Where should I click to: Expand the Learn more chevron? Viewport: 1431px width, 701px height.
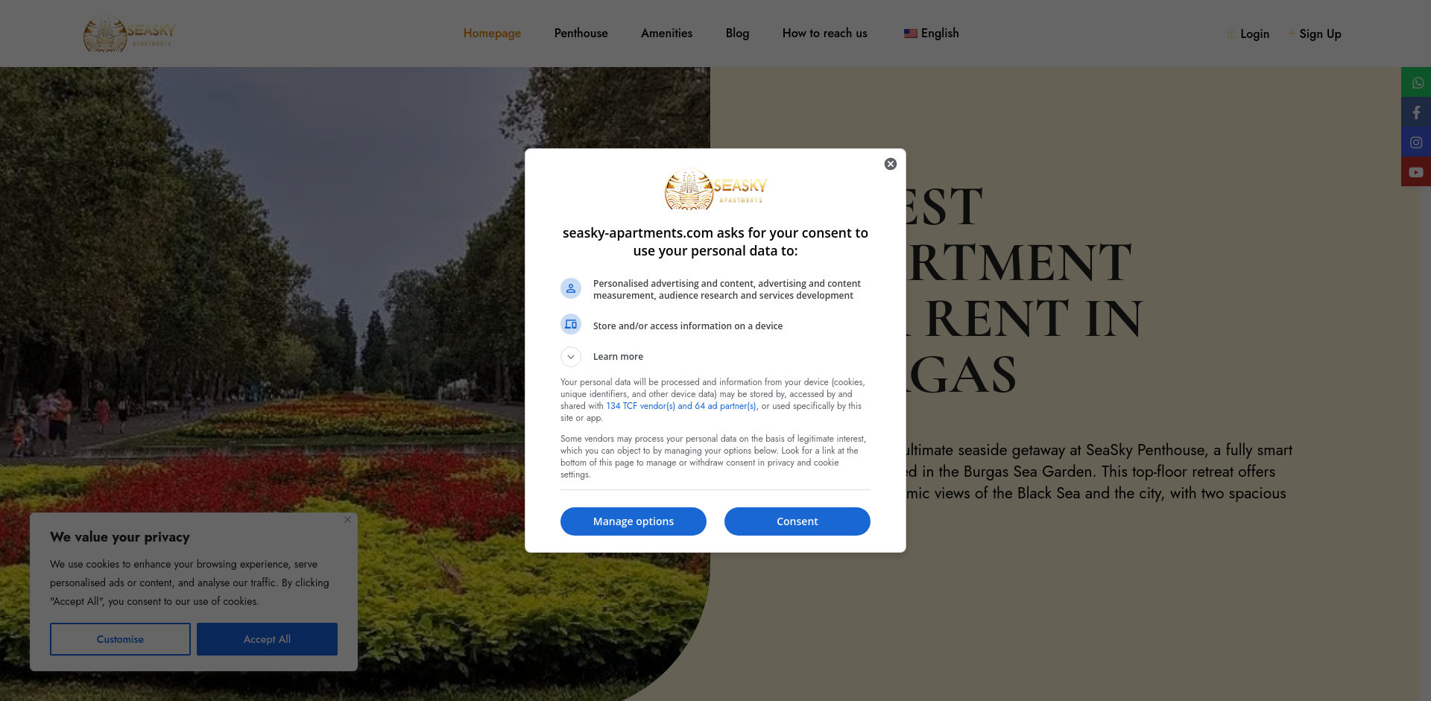[x=571, y=357]
